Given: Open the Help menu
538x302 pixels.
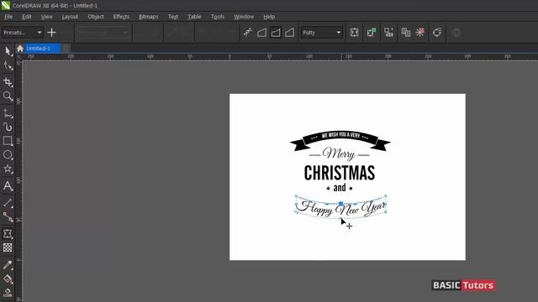Looking at the screenshot, I should pyautogui.click(x=269, y=17).
